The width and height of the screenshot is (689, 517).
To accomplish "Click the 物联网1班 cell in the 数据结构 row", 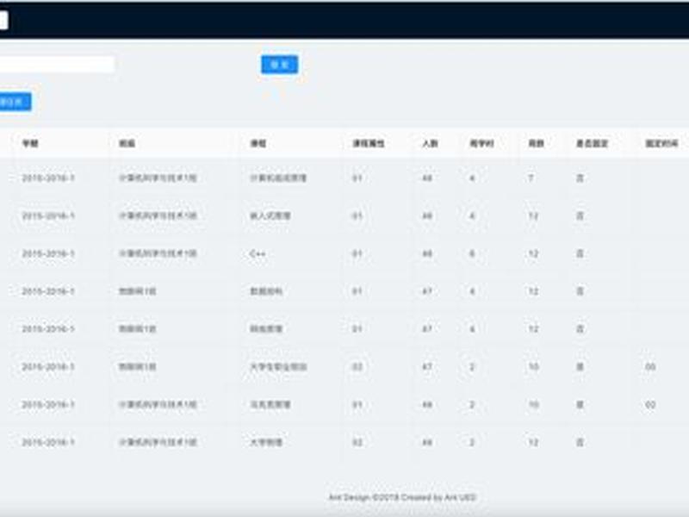I will [138, 291].
